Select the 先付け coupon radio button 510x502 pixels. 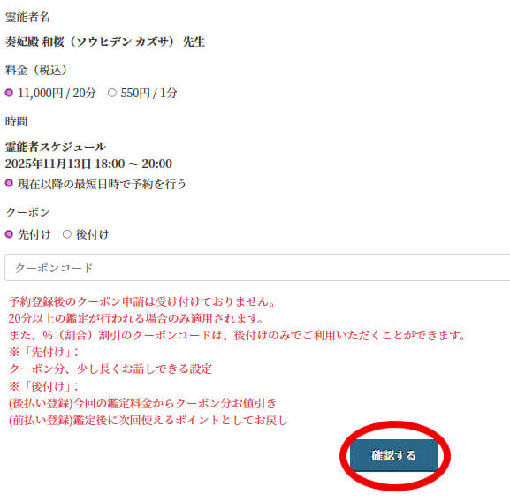(x=9, y=234)
